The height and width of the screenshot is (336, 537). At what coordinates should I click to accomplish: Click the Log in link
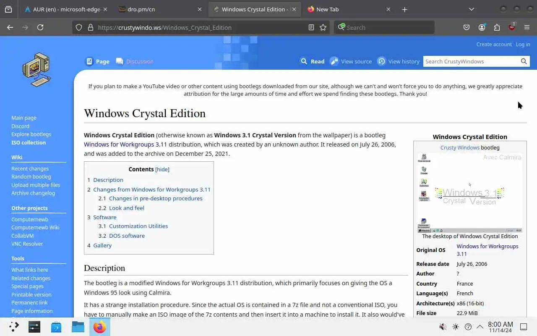tap(523, 44)
